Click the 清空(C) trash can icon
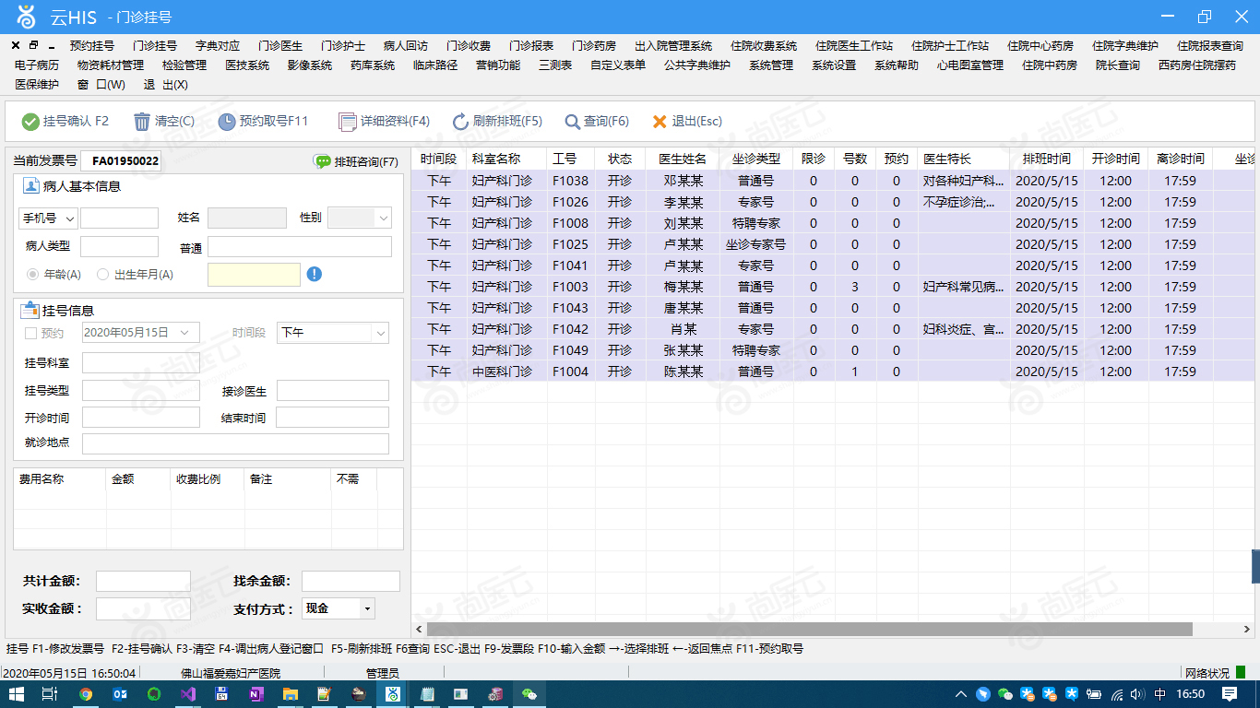Screen dimensions: 1260x708 coord(142,122)
